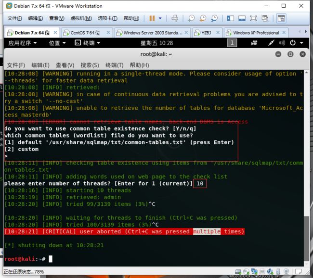Click the USB device status icon

click(x=278, y=272)
